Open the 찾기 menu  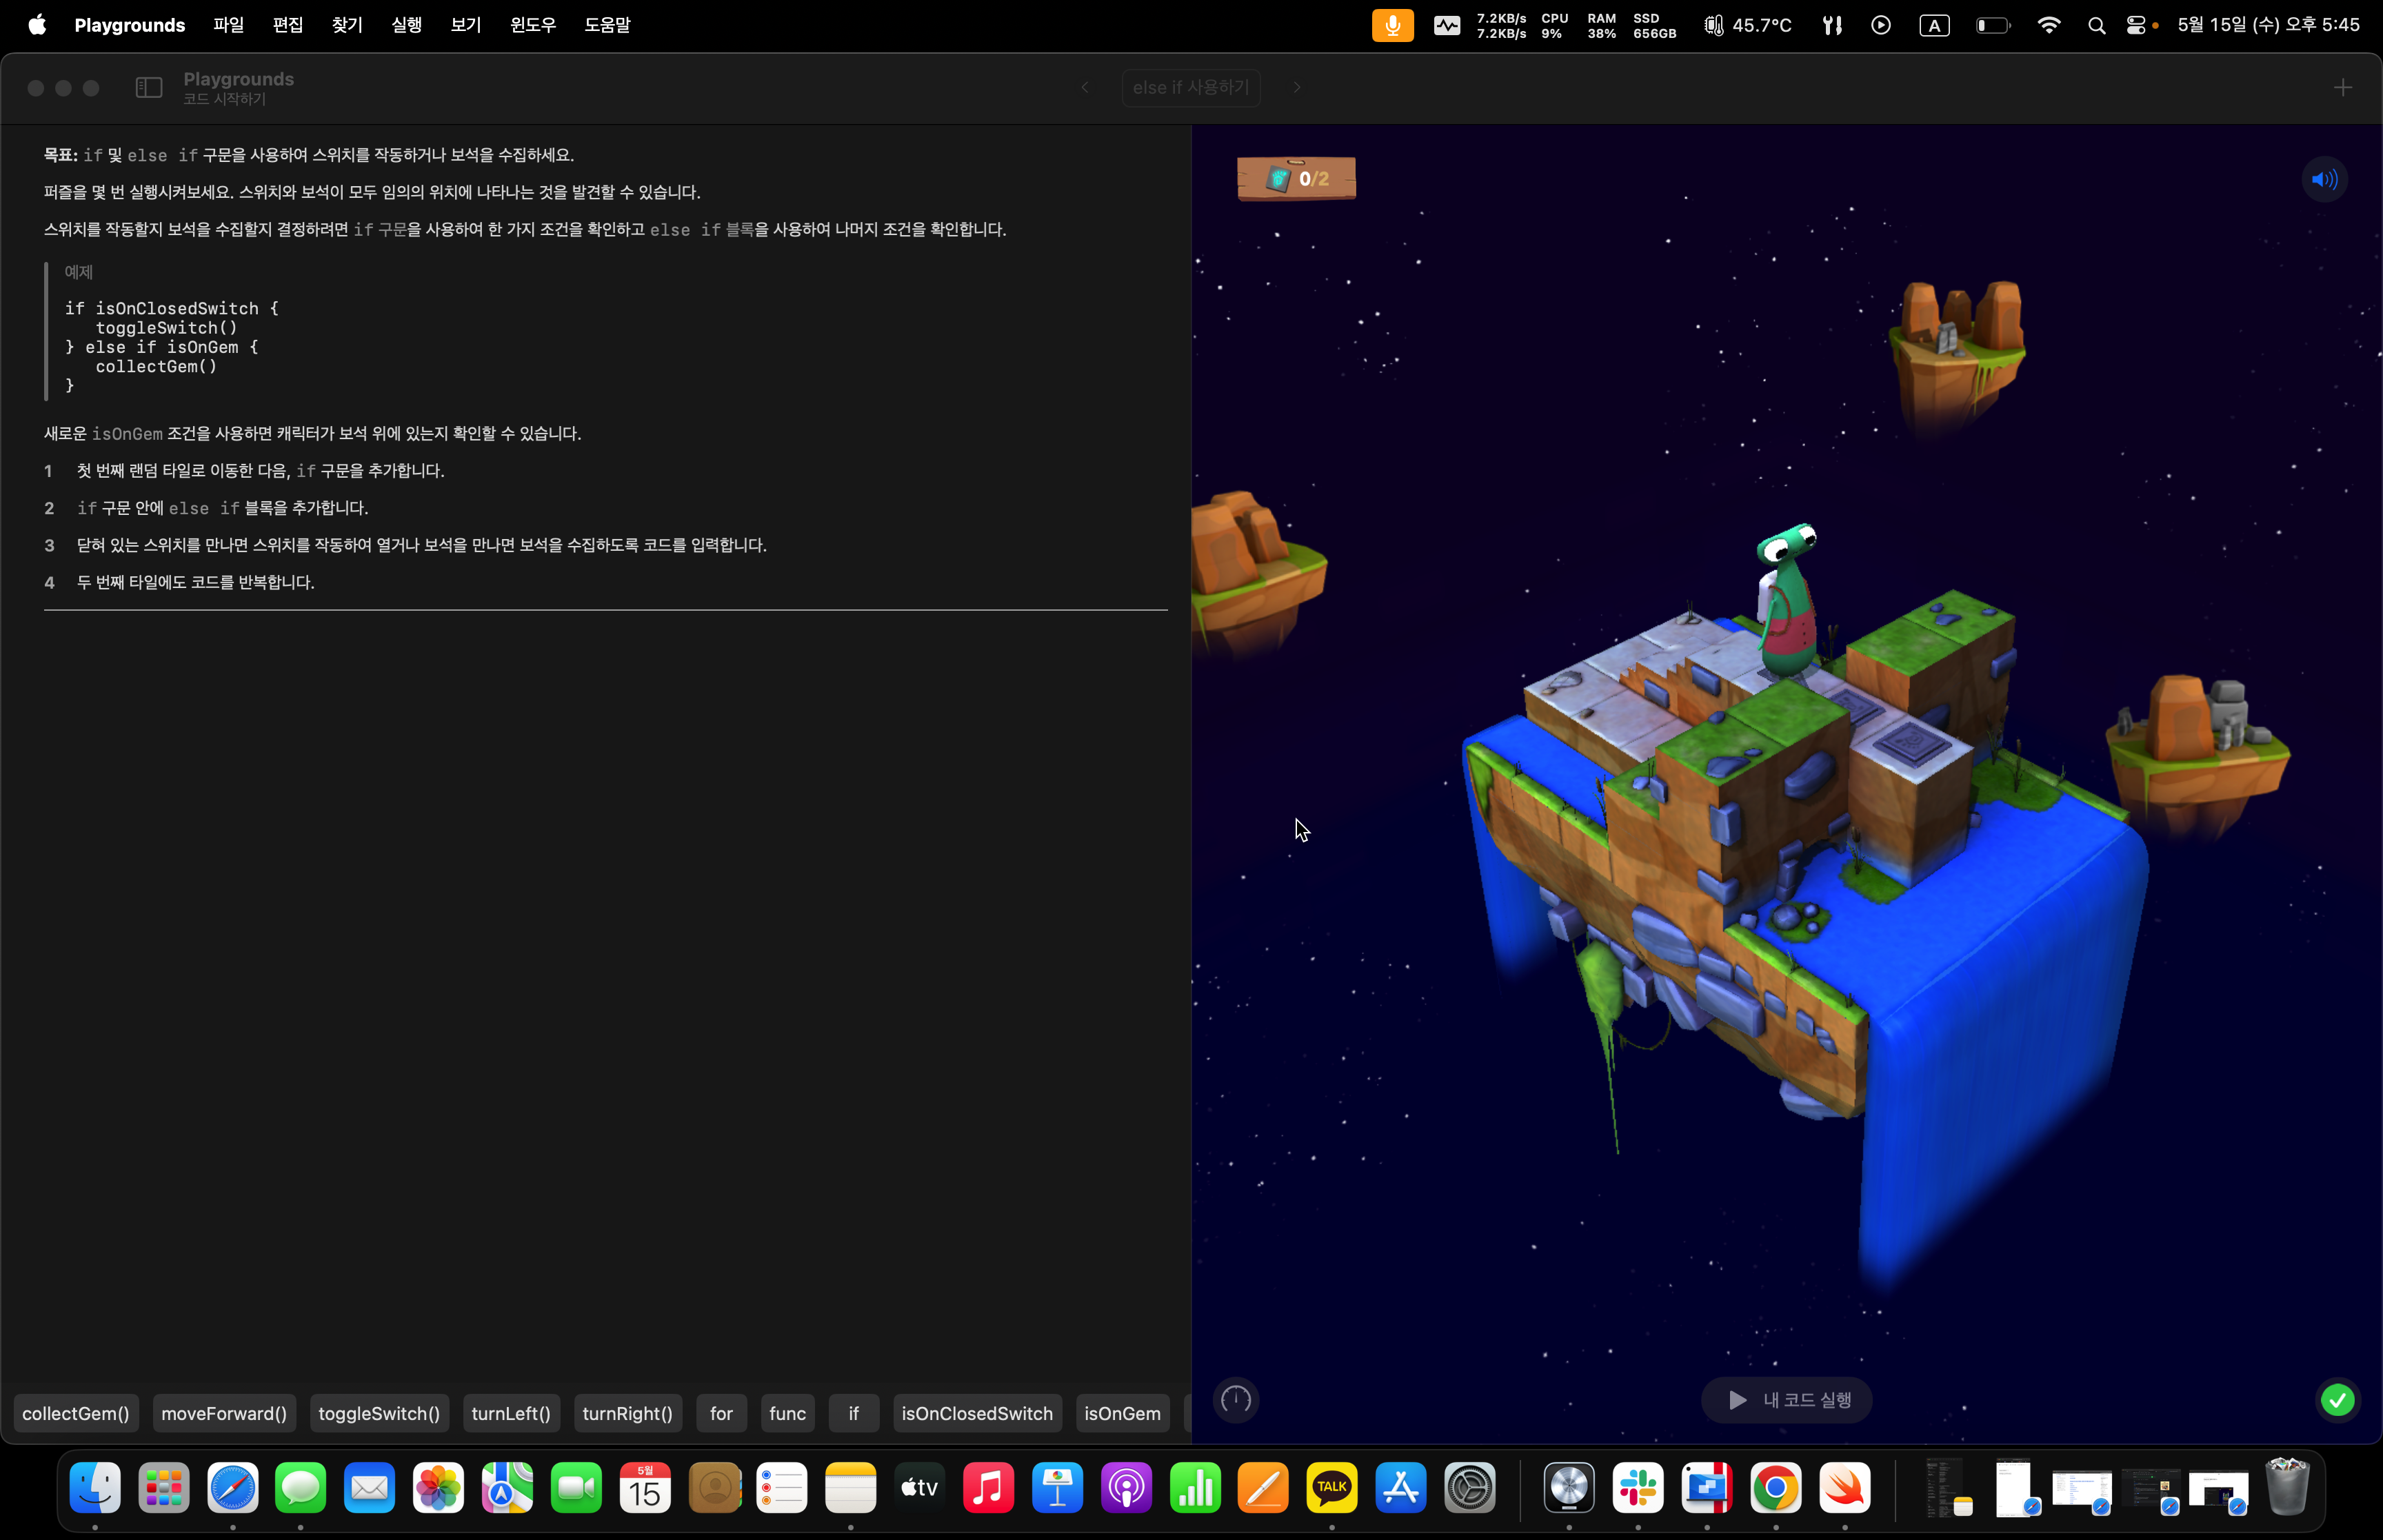click(x=347, y=25)
